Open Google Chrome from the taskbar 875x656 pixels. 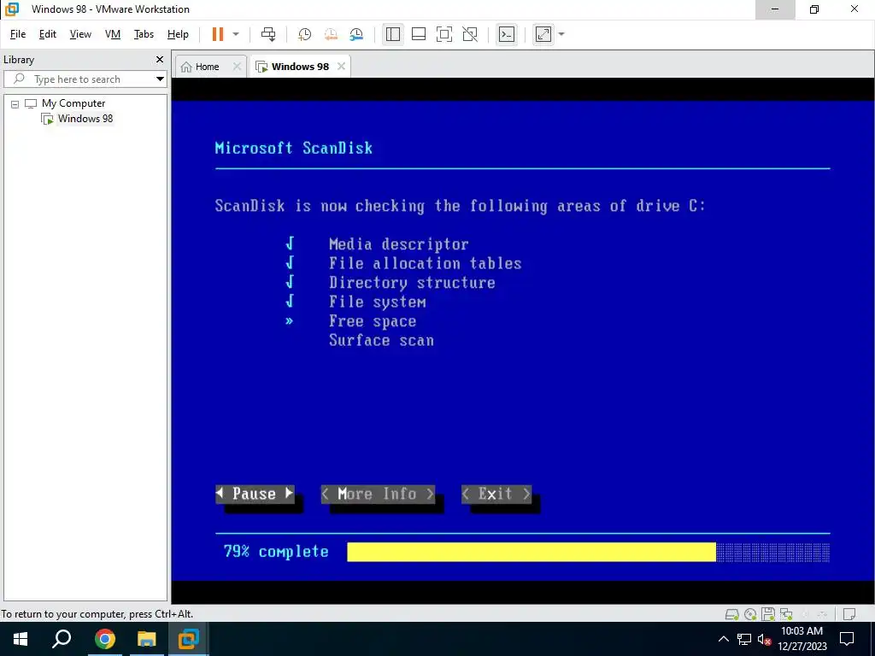pos(104,639)
